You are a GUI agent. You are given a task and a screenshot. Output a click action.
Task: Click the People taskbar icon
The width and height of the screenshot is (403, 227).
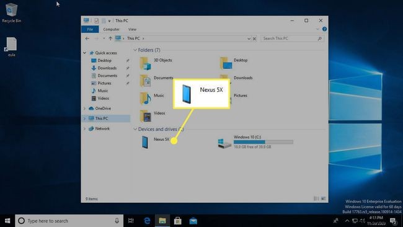336,221
